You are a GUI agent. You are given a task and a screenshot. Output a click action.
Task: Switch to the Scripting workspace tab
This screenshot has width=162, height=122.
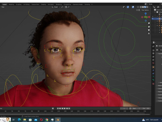pos(87,4)
